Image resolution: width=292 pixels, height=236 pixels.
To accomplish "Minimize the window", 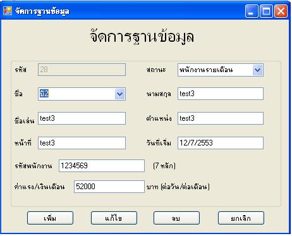I will tap(252, 11).
